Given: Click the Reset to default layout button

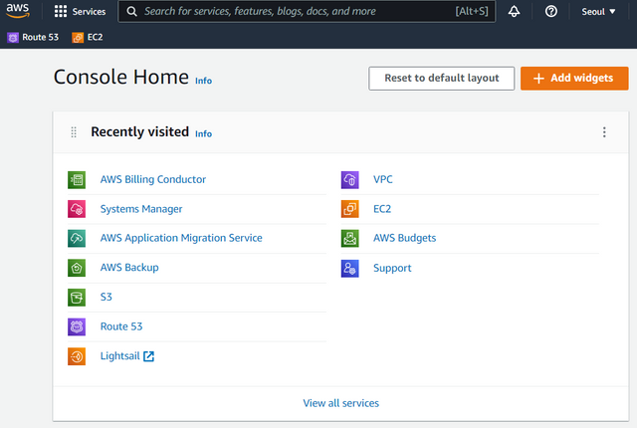Looking at the screenshot, I should [x=442, y=79].
